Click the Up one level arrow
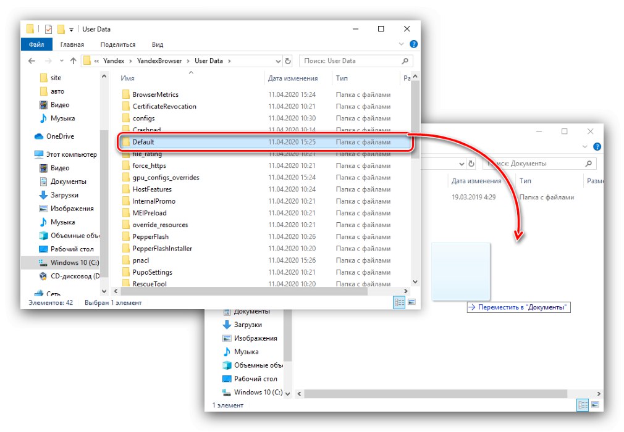The image size is (624, 432). coord(74,60)
